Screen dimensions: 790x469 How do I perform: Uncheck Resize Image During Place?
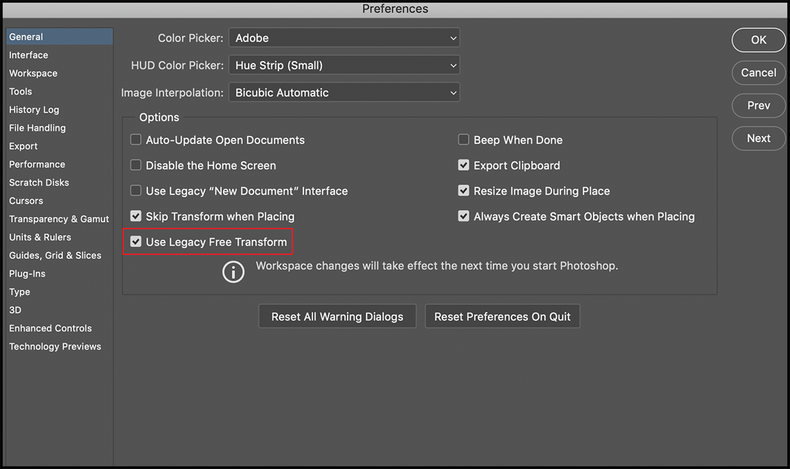click(463, 191)
